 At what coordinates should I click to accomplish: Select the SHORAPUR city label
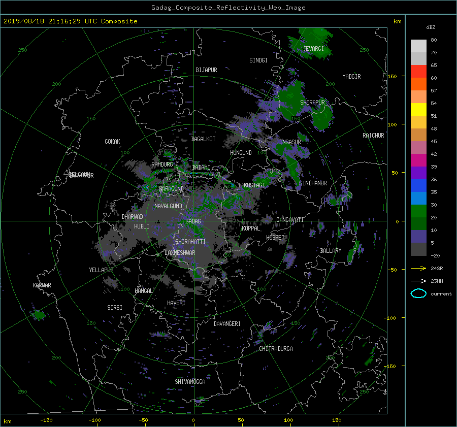click(312, 102)
